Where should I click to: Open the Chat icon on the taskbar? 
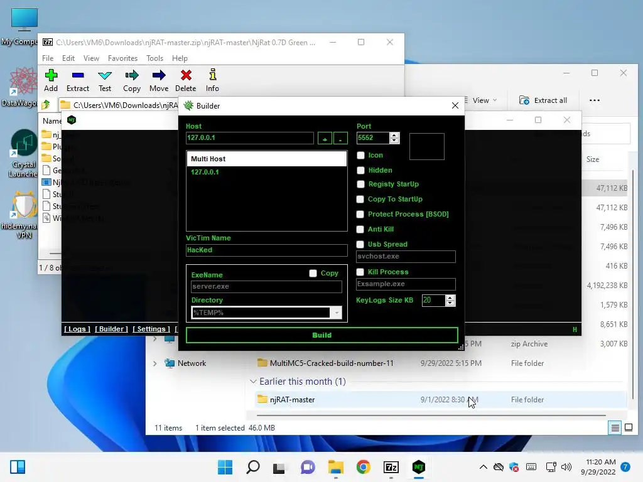[x=308, y=467]
